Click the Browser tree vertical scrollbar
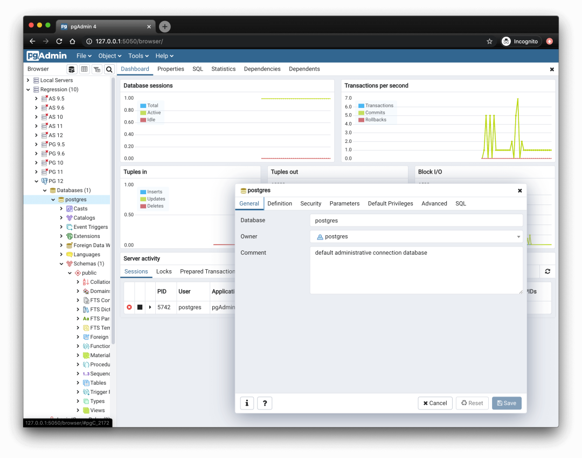 113,211
